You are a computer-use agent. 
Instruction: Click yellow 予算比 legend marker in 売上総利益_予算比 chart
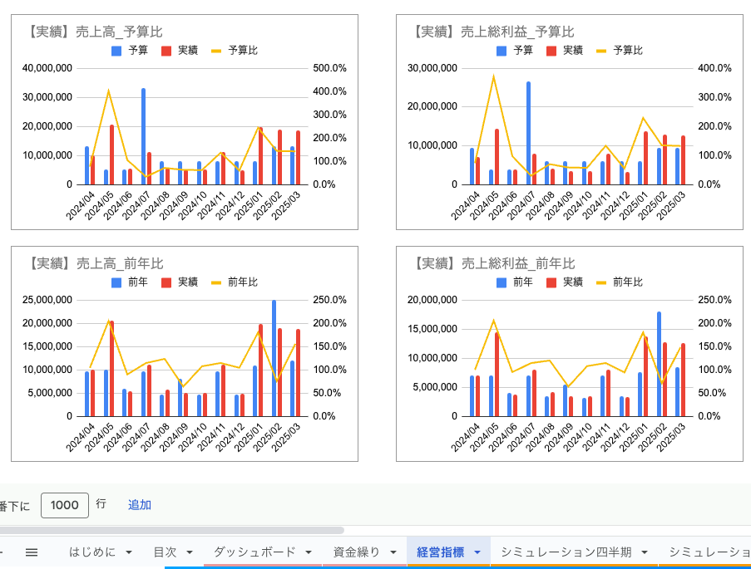(601, 51)
